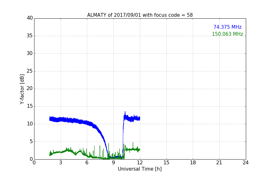Click the 'Universal Time [h]' axis label

tap(140, 169)
